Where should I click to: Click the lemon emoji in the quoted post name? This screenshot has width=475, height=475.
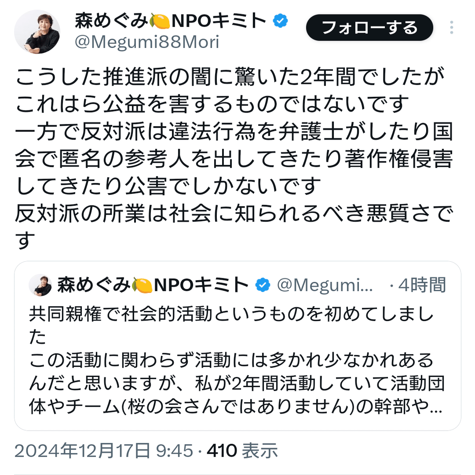coord(142,285)
